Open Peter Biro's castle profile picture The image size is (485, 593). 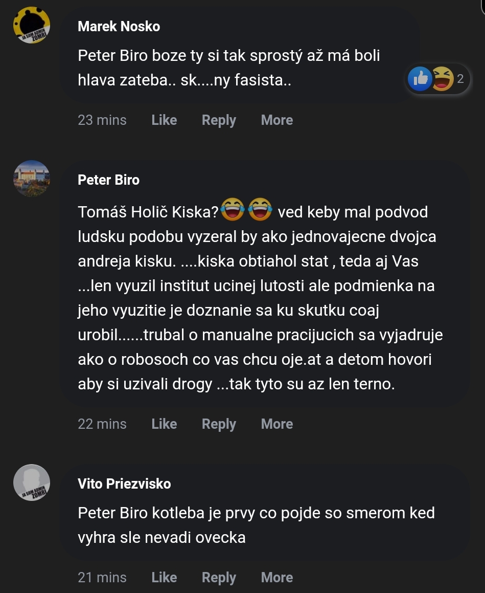[x=31, y=179]
